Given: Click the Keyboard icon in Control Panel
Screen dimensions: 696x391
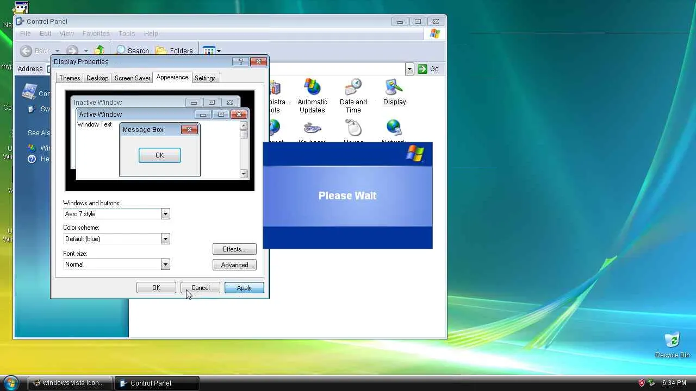Looking at the screenshot, I should [312, 129].
